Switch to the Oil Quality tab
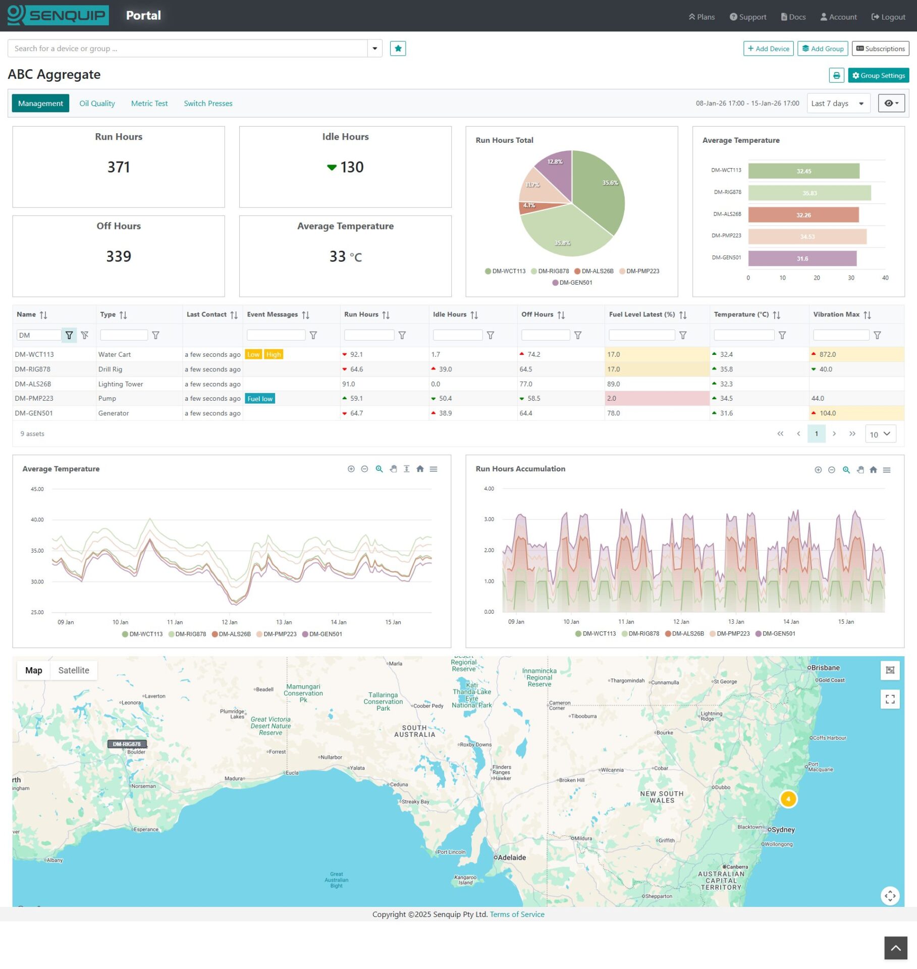The height and width of the screenshot is (969, 917). (x=97, y=103)
